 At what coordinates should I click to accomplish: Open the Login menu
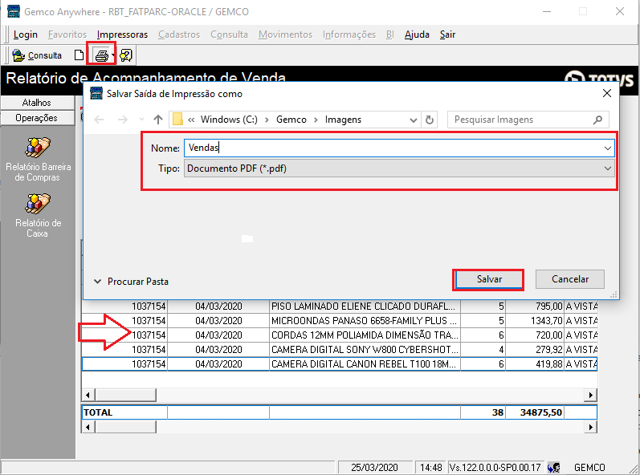[x=26, y=35]
